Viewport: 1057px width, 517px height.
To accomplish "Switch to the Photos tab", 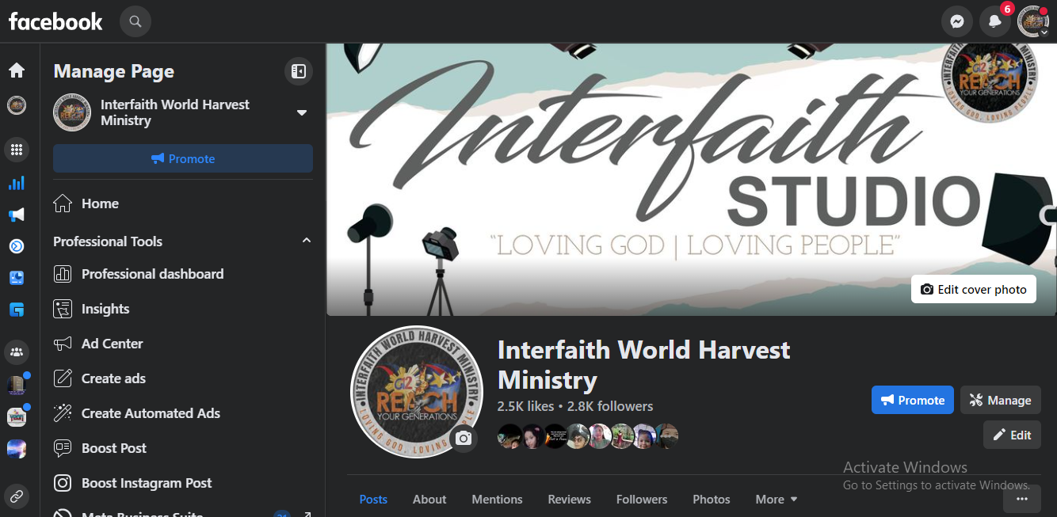I will (712, 499).
